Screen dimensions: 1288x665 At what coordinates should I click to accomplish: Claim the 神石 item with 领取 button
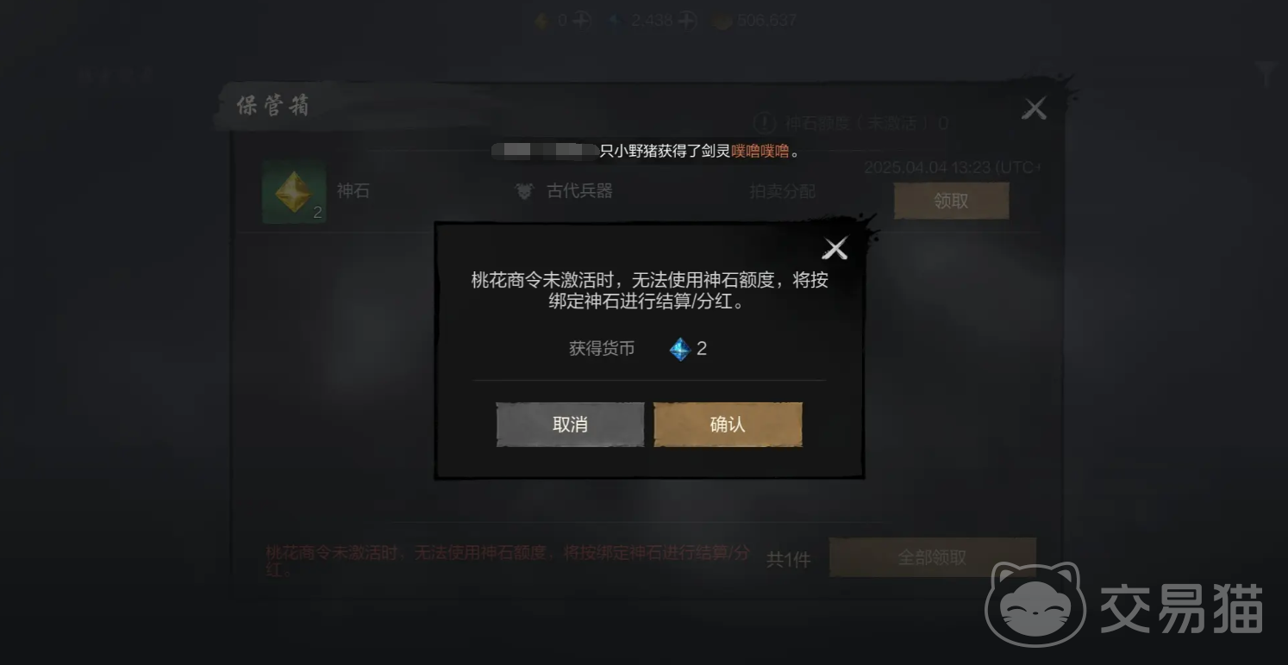951,201
